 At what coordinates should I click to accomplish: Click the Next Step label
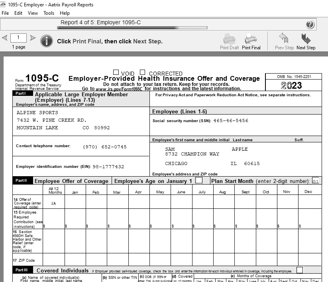pos(306,48)
